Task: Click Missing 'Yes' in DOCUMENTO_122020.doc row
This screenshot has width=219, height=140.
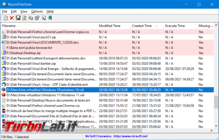Action: 201,43
